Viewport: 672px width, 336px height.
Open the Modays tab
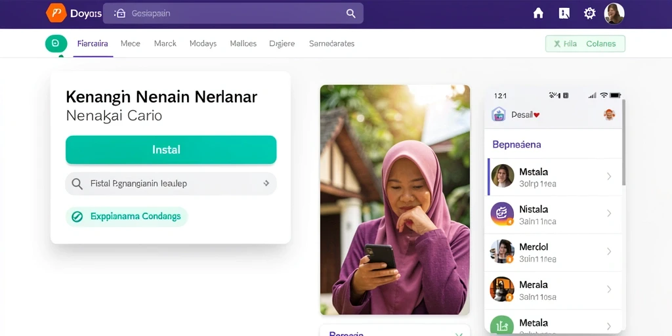[x=203, y=44]
